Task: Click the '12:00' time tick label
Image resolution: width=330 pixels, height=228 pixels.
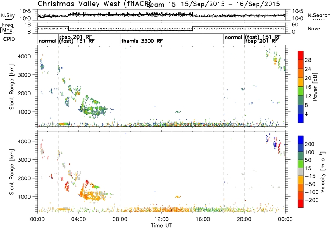Action: pyautogui.click(x=161, y=219)
